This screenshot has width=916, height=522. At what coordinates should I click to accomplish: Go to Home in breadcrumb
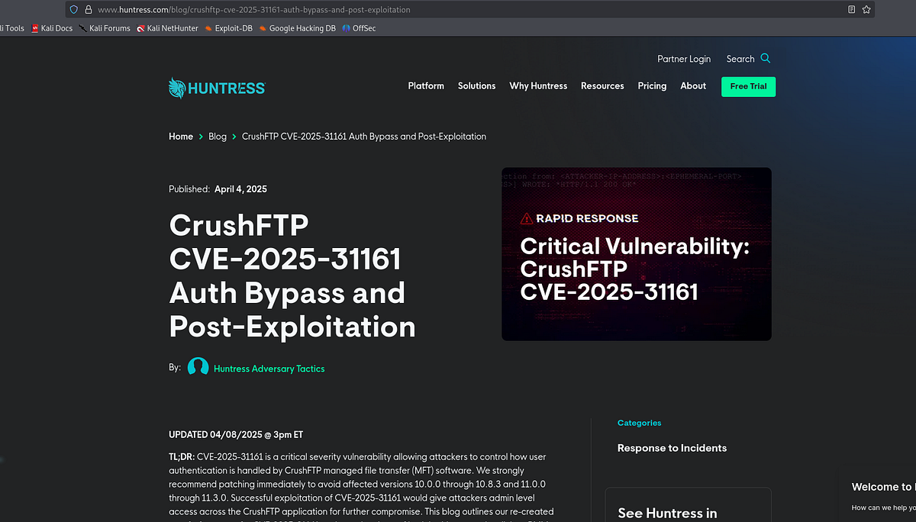(181, 137)
